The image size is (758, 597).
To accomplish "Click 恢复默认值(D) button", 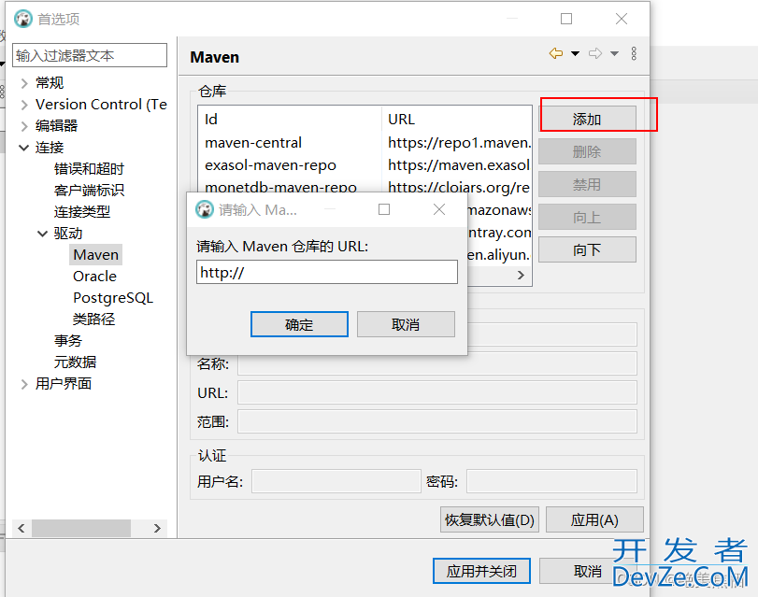I will coord(489,519).
